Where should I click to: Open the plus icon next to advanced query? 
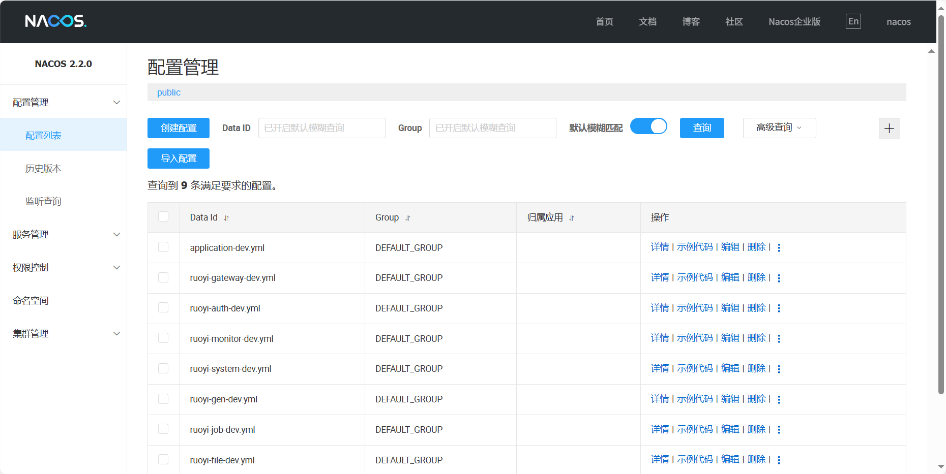(889, 128)
